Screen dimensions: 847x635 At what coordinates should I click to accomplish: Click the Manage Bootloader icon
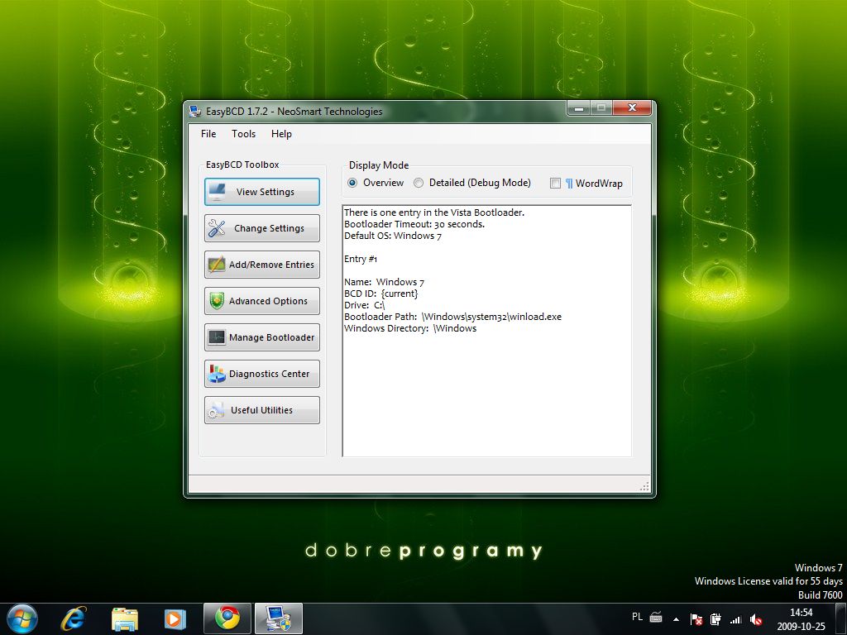click(217, 337)
